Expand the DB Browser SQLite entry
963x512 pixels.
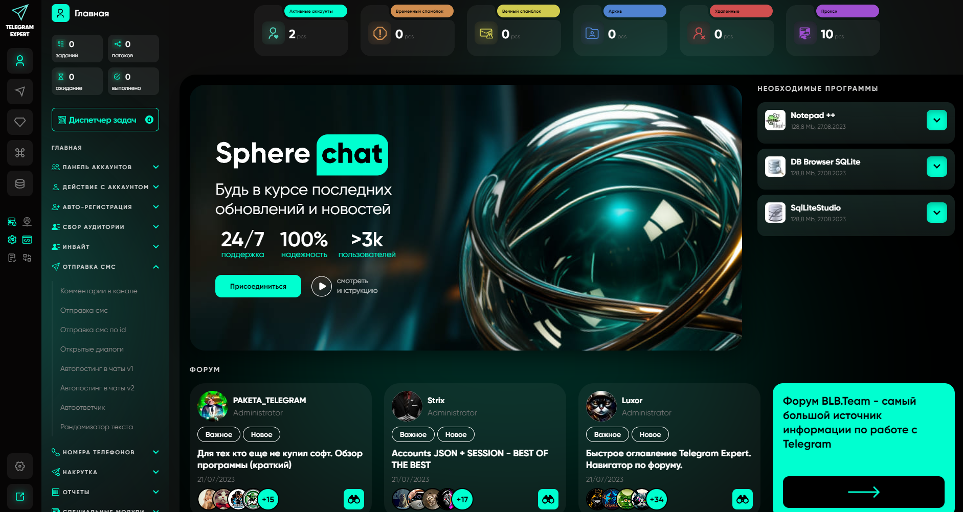tap(936, 167)
